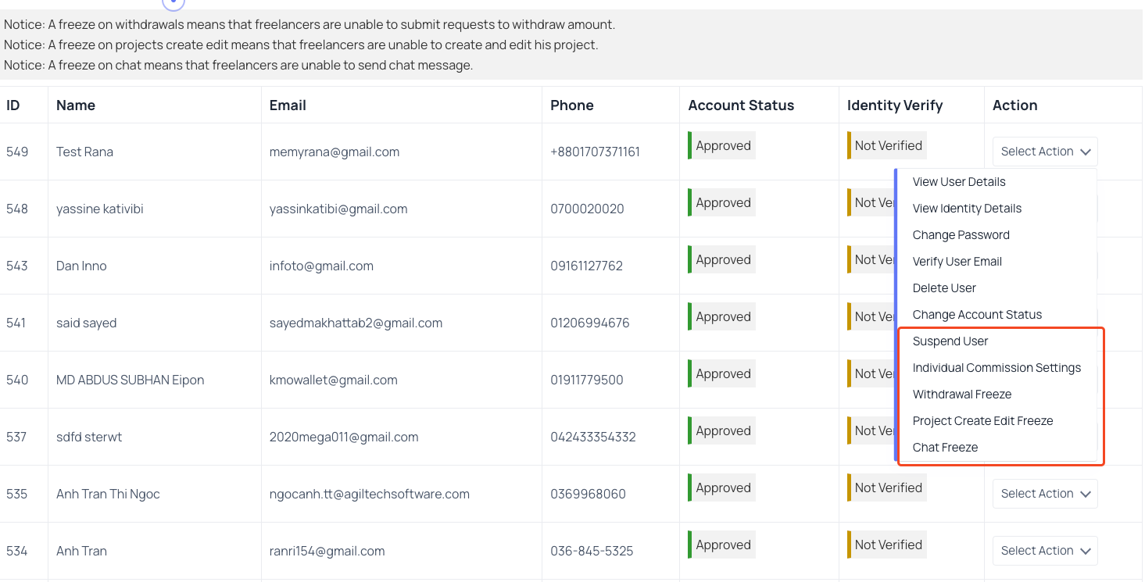Click the "Name" column header
1145x582 pixels.
click(x=75, y=105)
